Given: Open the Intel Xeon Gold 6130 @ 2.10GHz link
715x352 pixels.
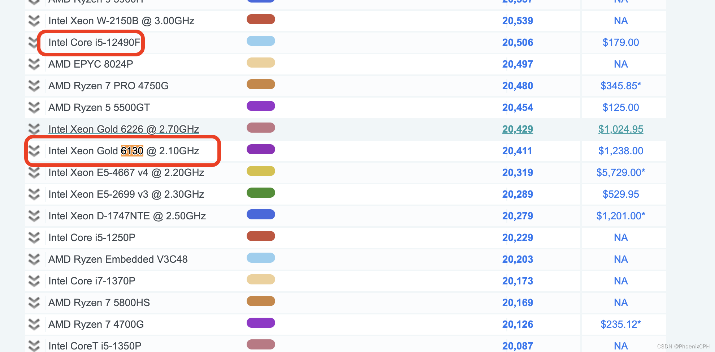Looking at the screenshot, I should pos(124,151).
